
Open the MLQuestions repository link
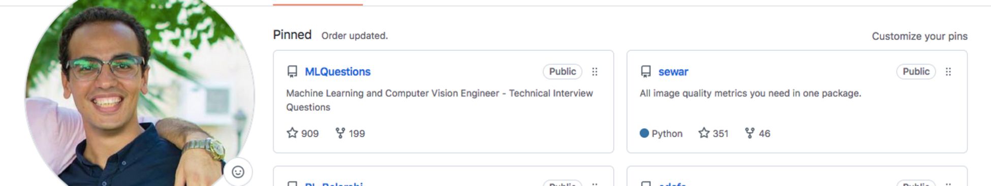337,72
